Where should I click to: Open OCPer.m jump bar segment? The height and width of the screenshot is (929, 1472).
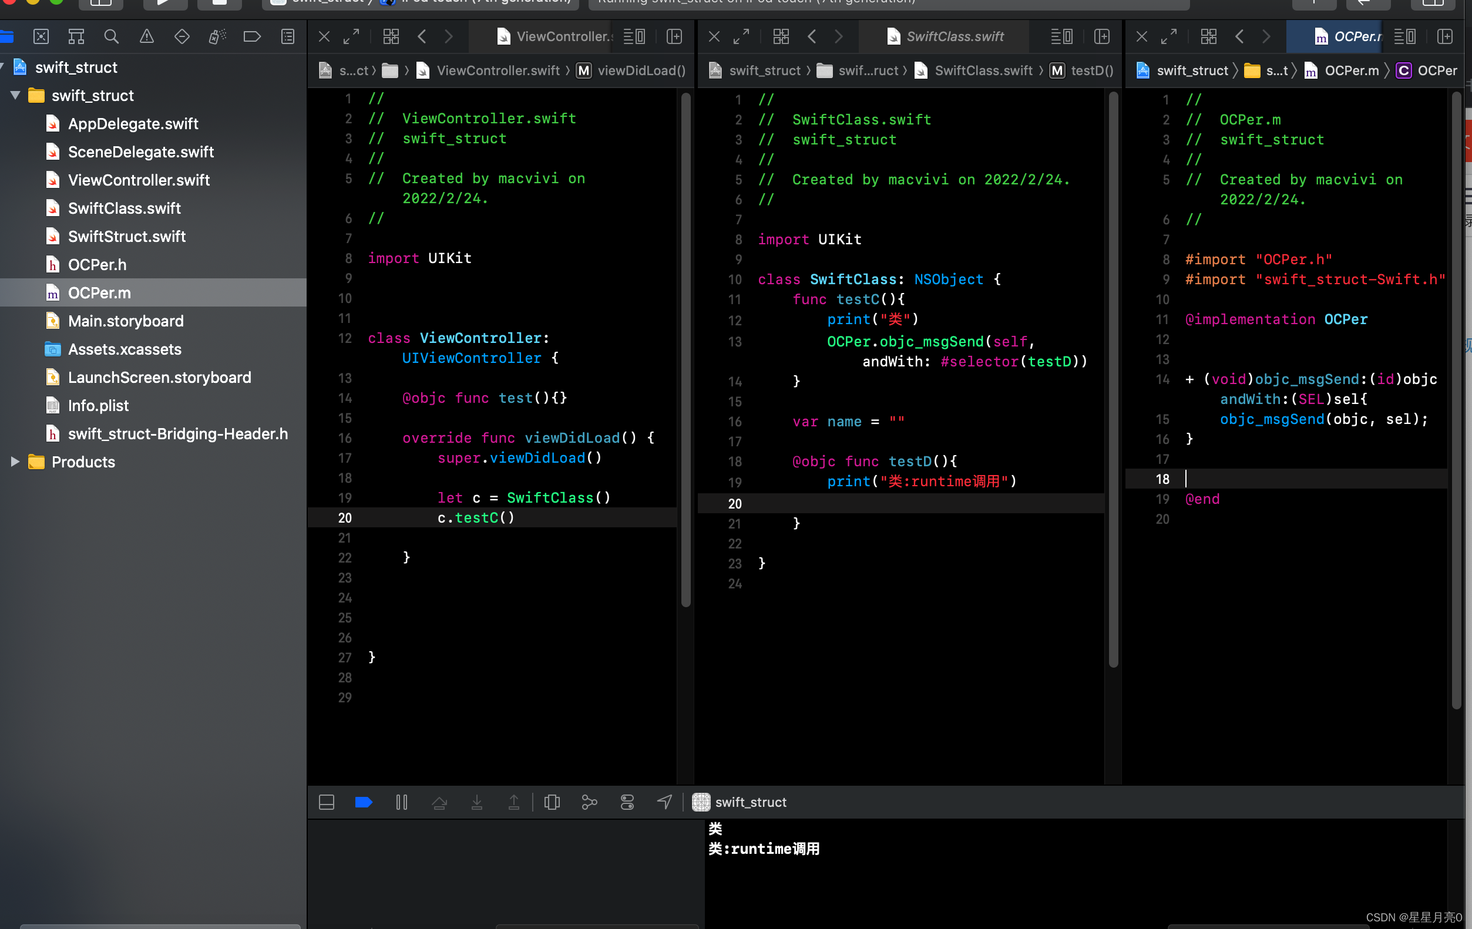point(1341,71)
